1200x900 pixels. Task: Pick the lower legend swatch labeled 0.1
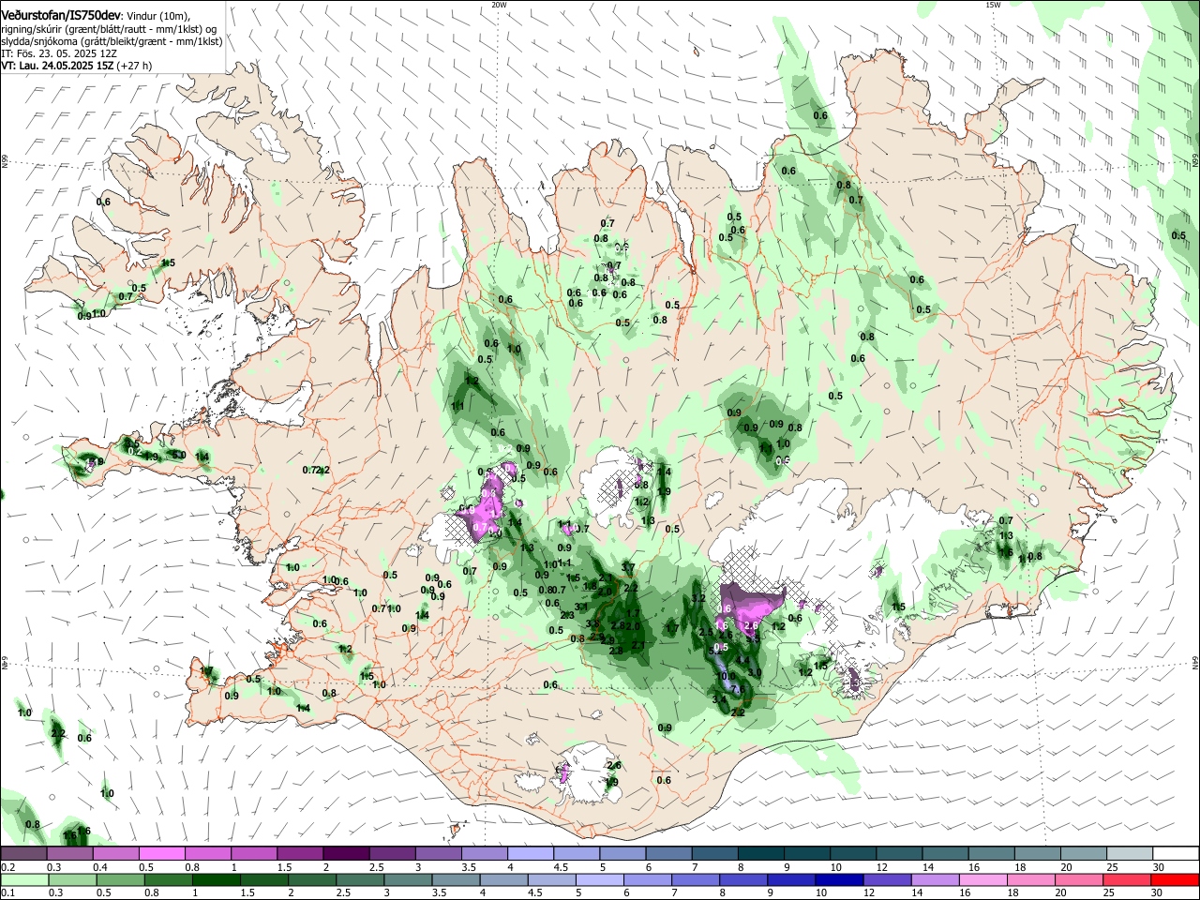pos(23,879)
